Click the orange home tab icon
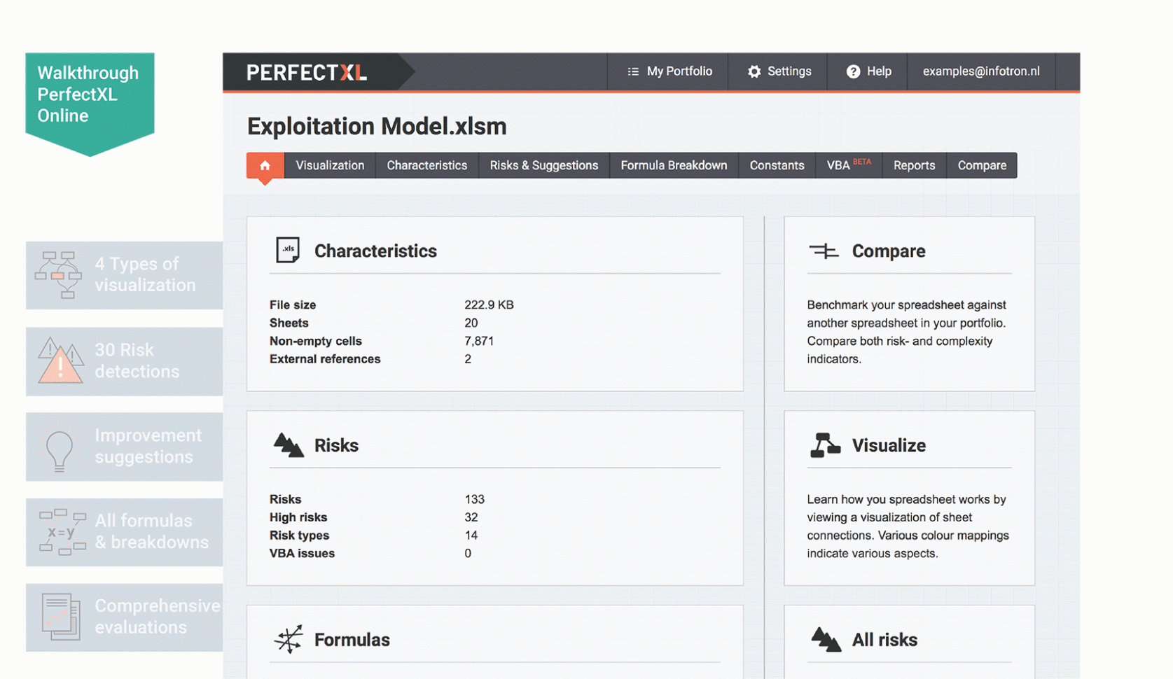Viewport: 1173px width, 679px height. click(265, 166)
